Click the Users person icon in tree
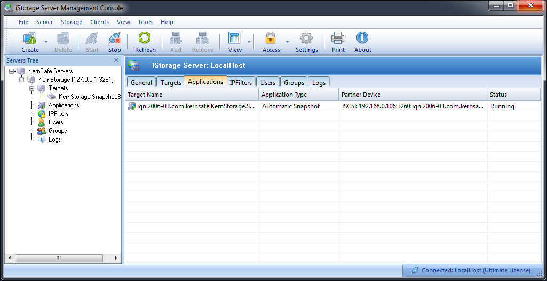This screenshot has height=281, width=547. click(x=42, y=122)
